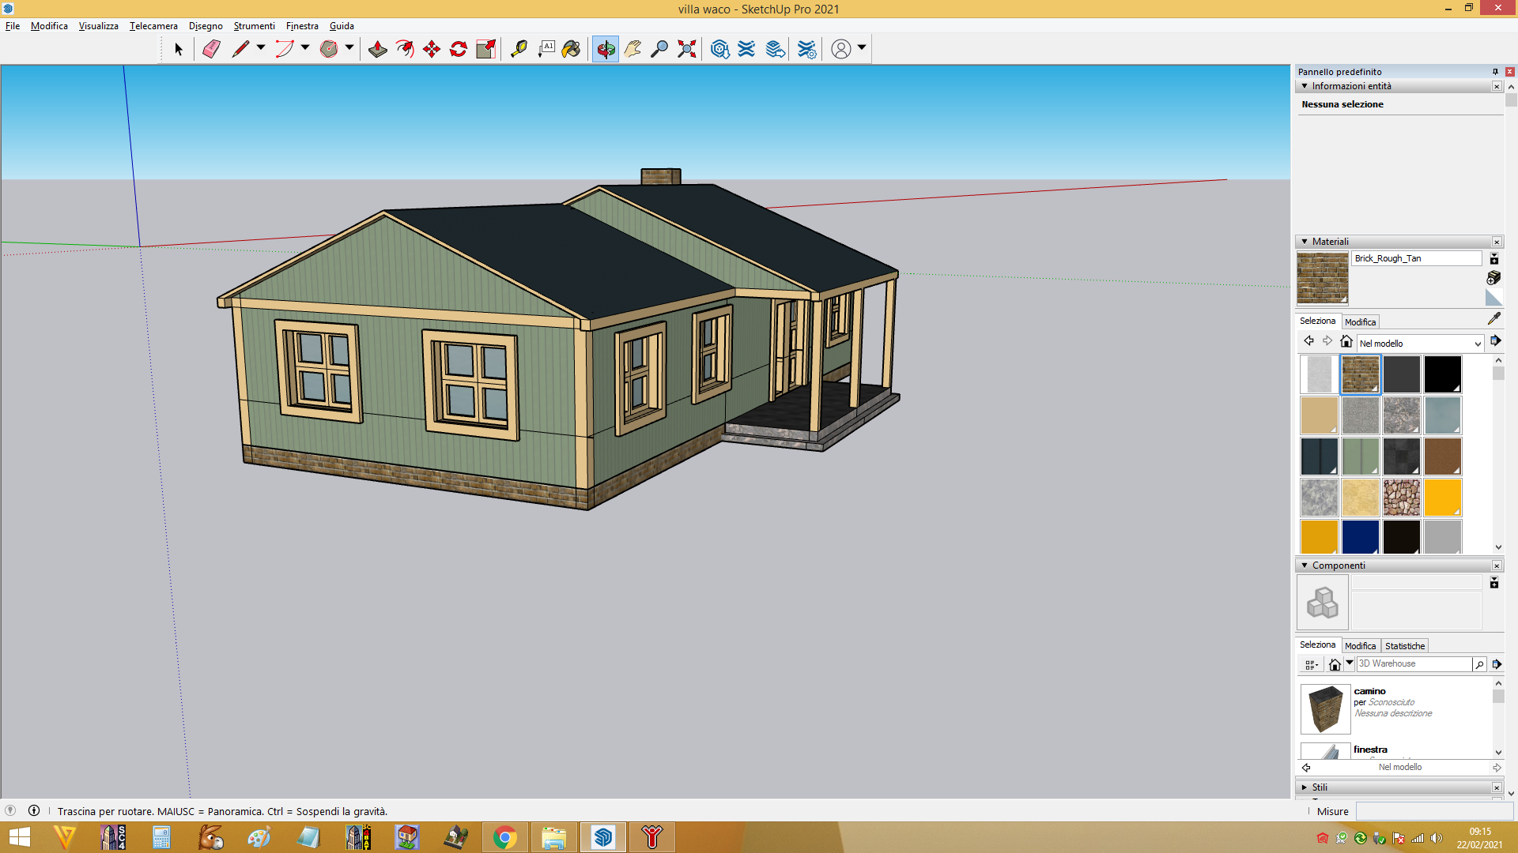Select the Eraser tool
The height and width of the screenshot is (853, 1518).
point(211,49)
